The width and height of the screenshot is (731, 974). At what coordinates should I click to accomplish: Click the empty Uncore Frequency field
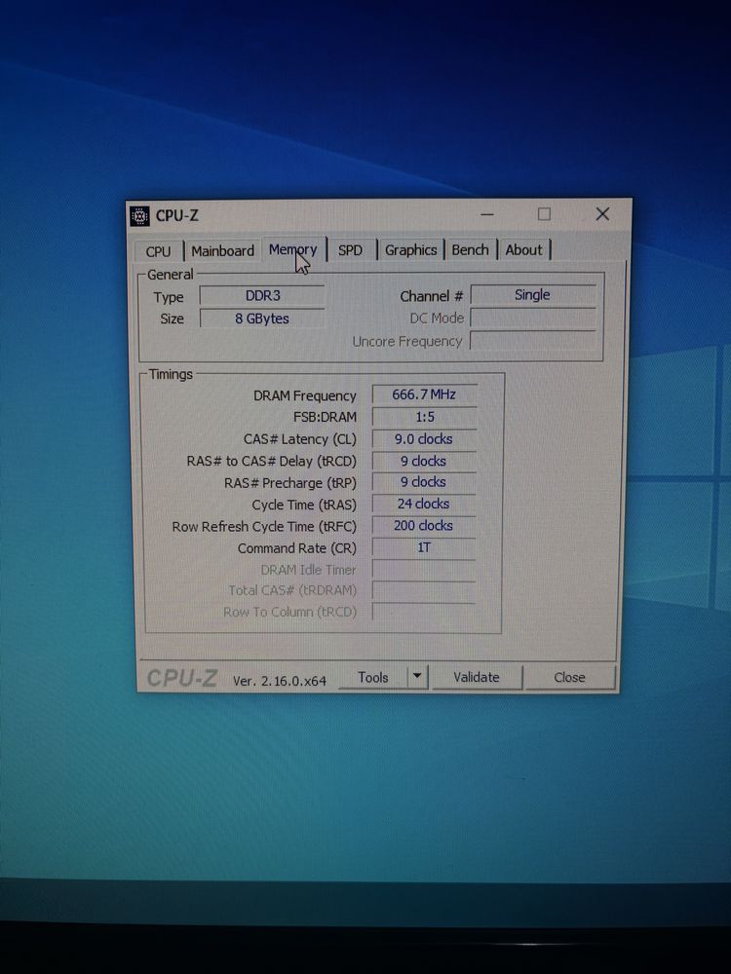(533, 340)
